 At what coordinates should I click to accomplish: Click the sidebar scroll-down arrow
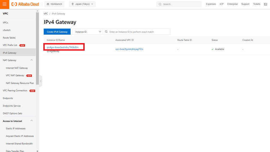point(37,151)
